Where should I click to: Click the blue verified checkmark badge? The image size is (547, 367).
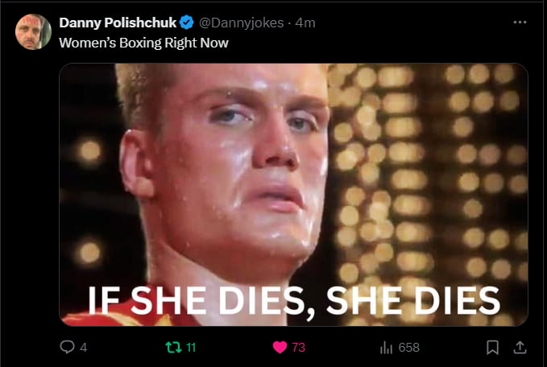click(x=187, y=23)
